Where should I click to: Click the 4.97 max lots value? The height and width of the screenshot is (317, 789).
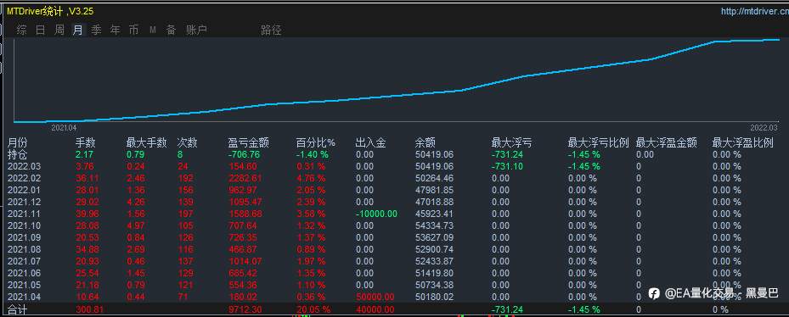137,225
